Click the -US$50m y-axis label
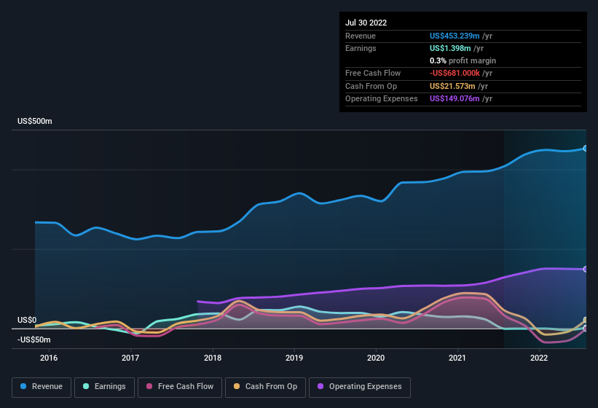 (36, 340)
